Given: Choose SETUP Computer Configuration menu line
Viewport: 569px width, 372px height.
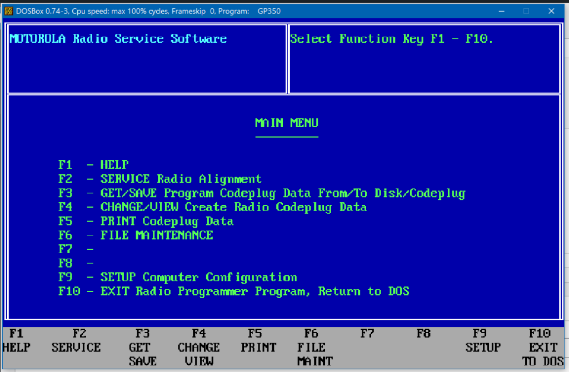Looking at the screenshot, I should pyautogui.click(x=178, y=278).
